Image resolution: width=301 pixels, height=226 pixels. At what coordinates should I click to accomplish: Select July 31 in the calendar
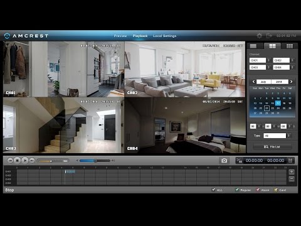pyautogui.click(x=278, y=113)
